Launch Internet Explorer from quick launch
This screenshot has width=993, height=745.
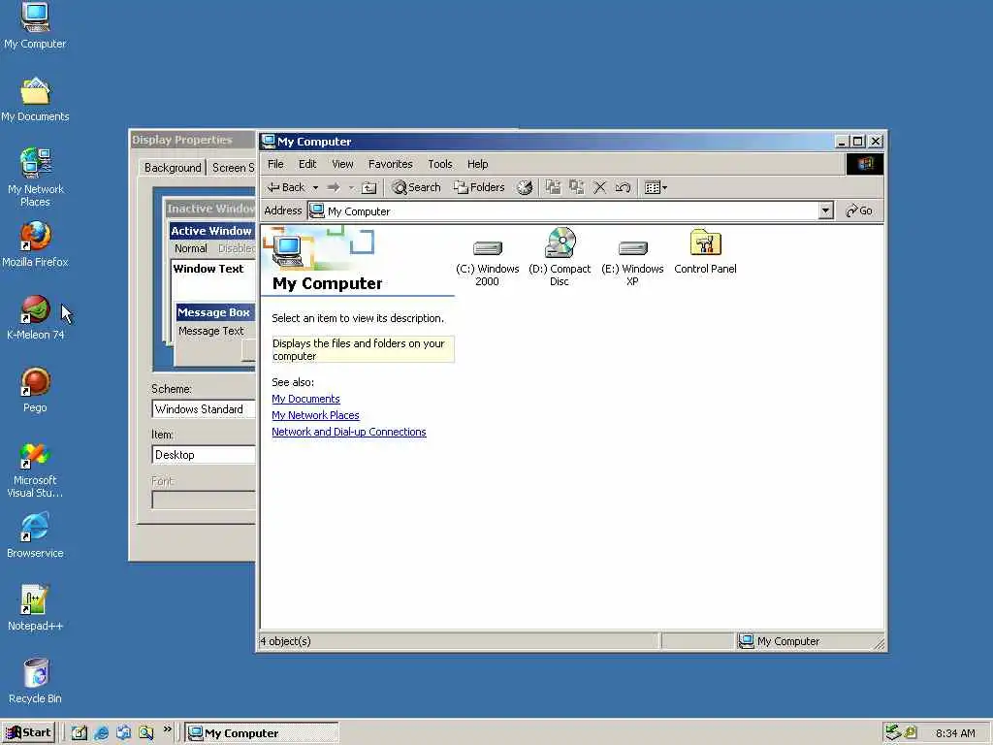101,733
